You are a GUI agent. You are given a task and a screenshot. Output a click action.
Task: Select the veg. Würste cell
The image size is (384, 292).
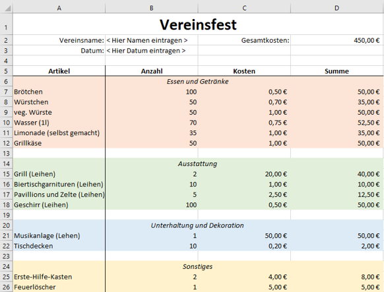pyautogui.click(x=59, y=112)
